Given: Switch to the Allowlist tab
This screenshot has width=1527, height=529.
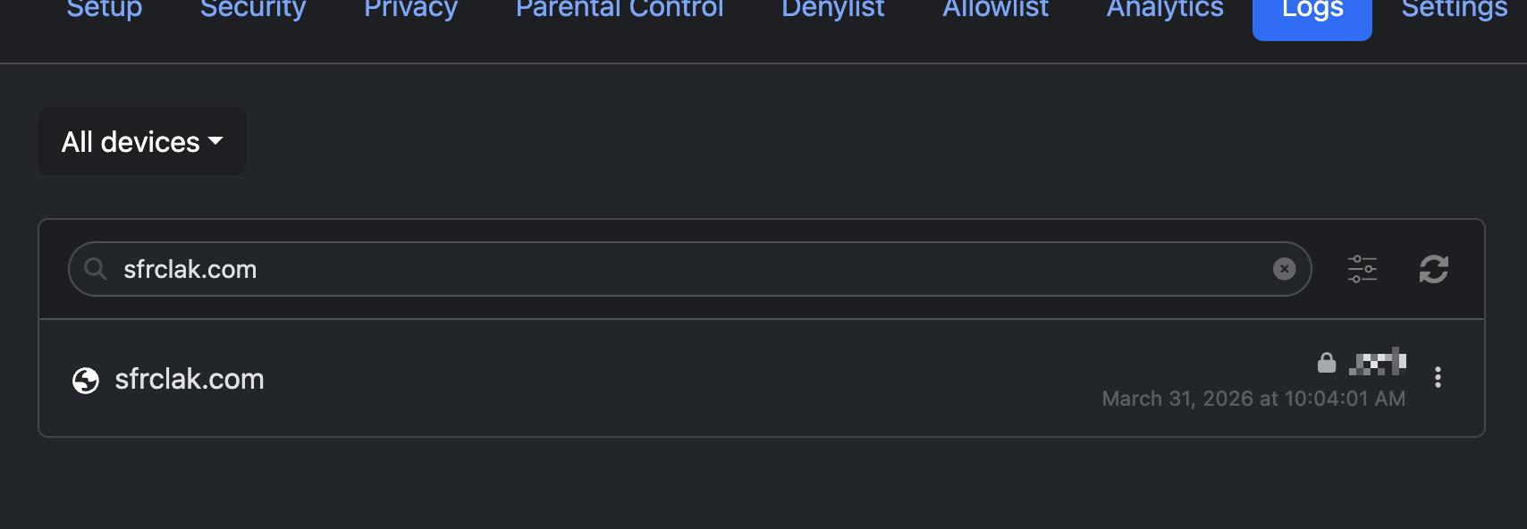Looking at the screenshot, I should click(995, 11).
